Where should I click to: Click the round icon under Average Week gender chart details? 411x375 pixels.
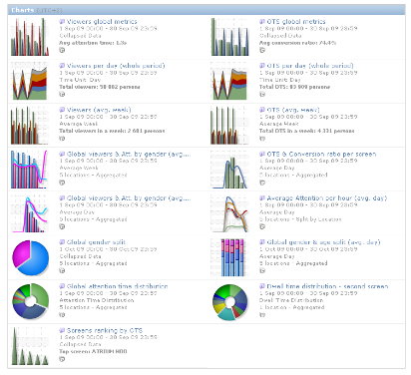(62, 183)
